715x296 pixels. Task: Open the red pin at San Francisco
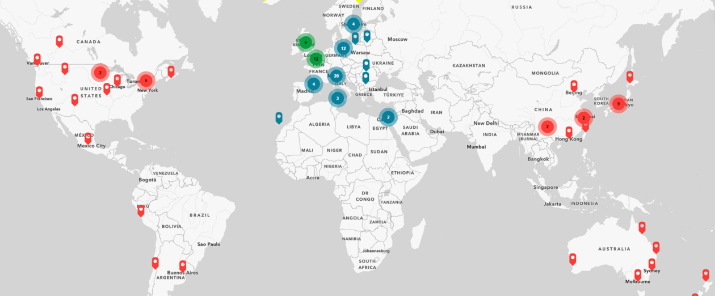[39, 91]
